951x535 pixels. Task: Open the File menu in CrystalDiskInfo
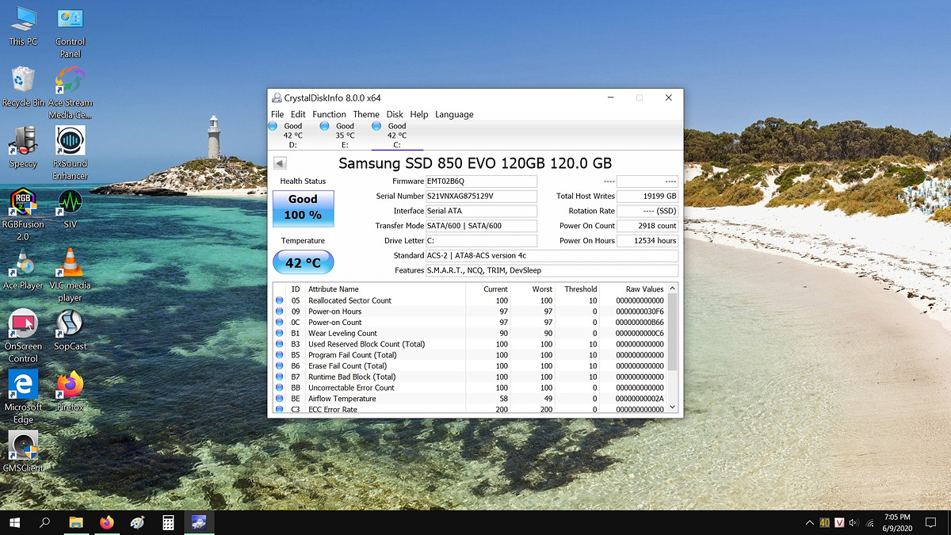[277, 114]
